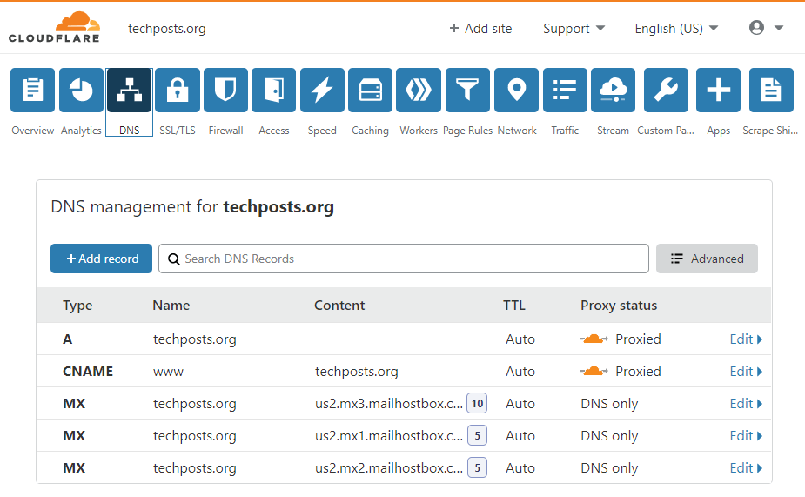Click the Proxy status column header
This screenshot has width=805, height=497.
click(619, 306)
